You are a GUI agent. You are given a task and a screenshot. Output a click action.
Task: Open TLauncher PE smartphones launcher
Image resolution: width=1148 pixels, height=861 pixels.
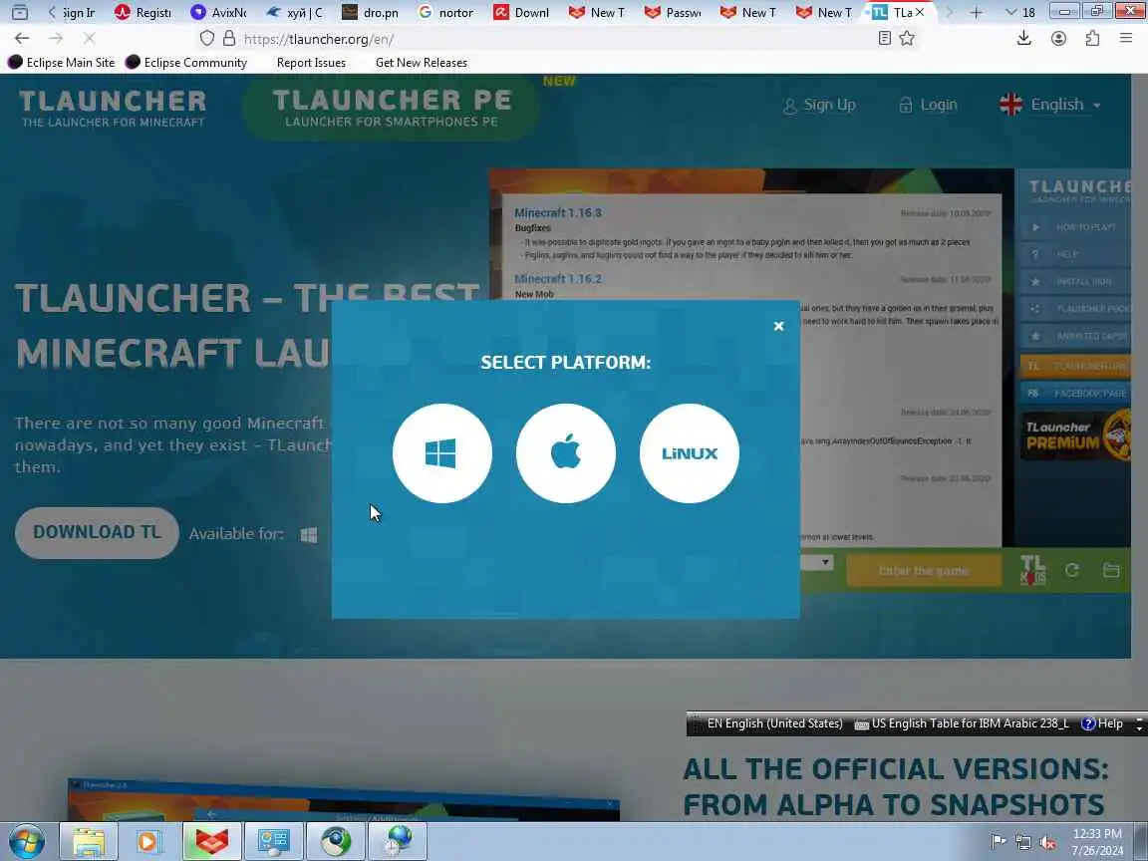pos(392,108)
